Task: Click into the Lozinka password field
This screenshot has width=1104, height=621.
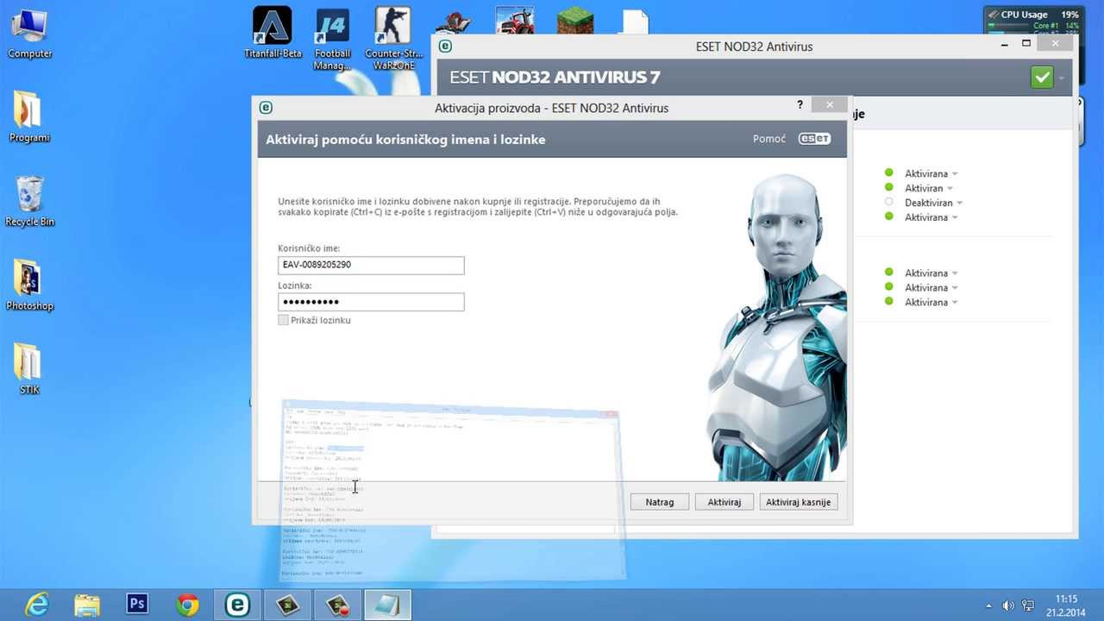Action: click(371, 302)
